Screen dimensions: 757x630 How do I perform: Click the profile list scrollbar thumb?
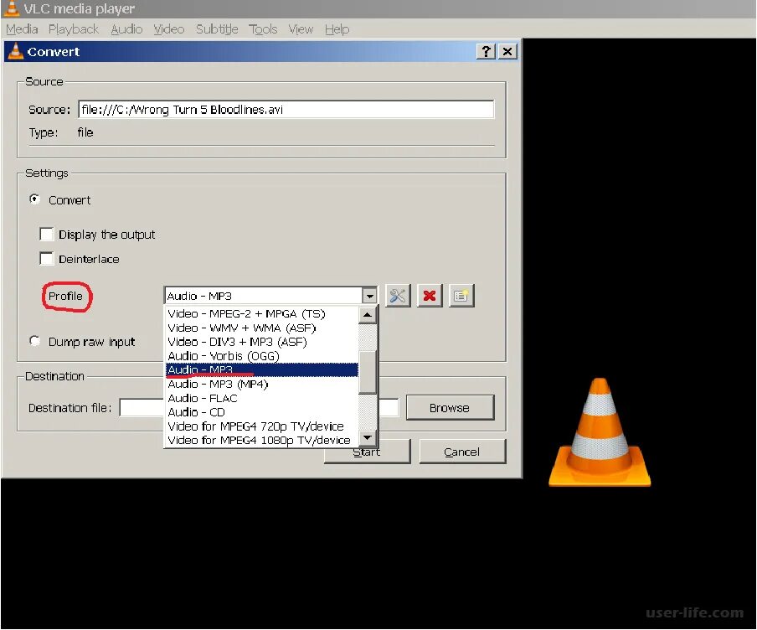pos(368,372)
